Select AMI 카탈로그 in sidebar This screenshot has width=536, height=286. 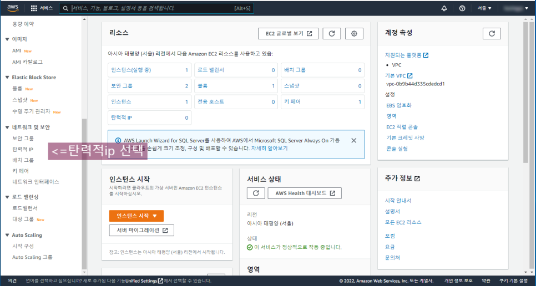[27, 62]
